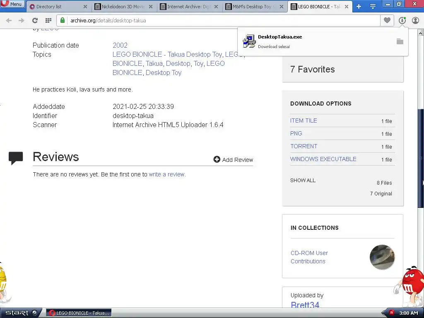Open the Opera Menu button
The width and height of the screenshot is (424, 318).
click(12, 4)
